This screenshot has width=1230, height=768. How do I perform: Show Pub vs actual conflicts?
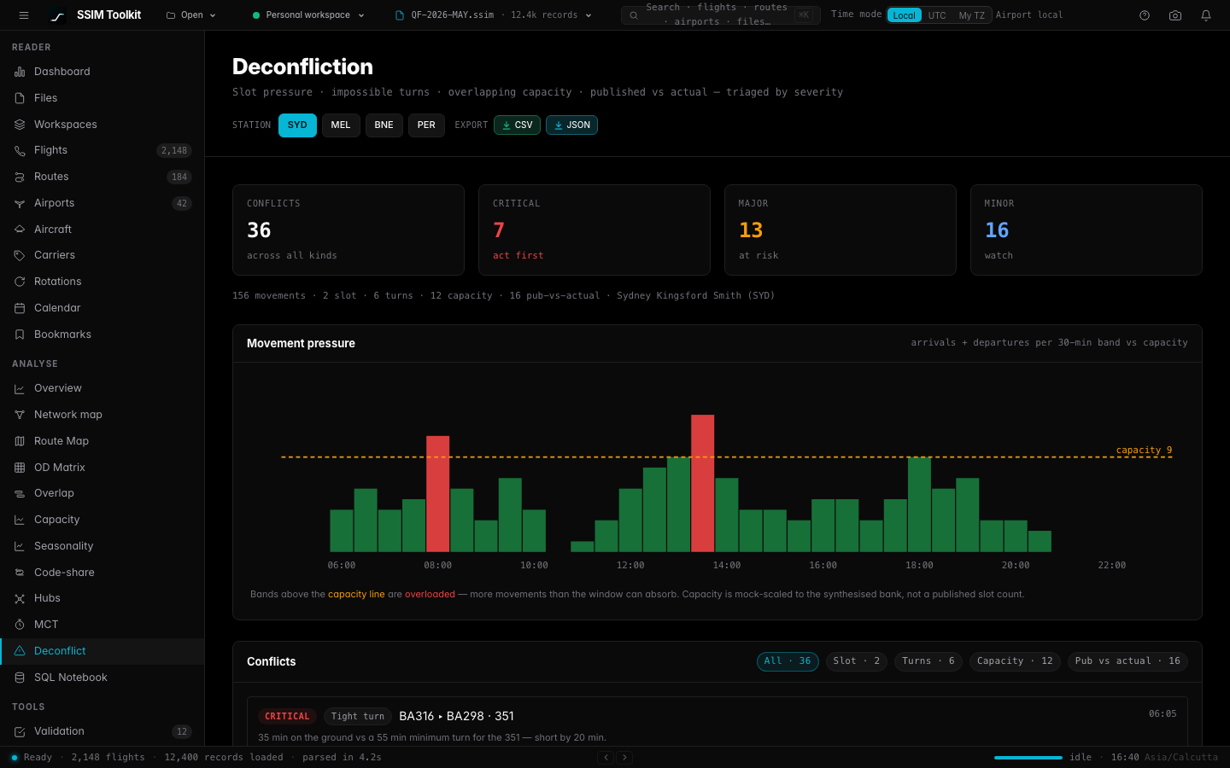click(1127, 661)
